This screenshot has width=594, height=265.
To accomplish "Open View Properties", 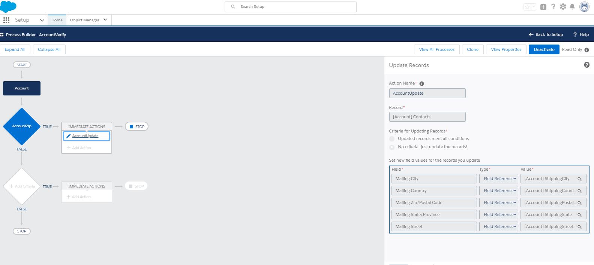I will pyautogui.click(x=506, y=49).
